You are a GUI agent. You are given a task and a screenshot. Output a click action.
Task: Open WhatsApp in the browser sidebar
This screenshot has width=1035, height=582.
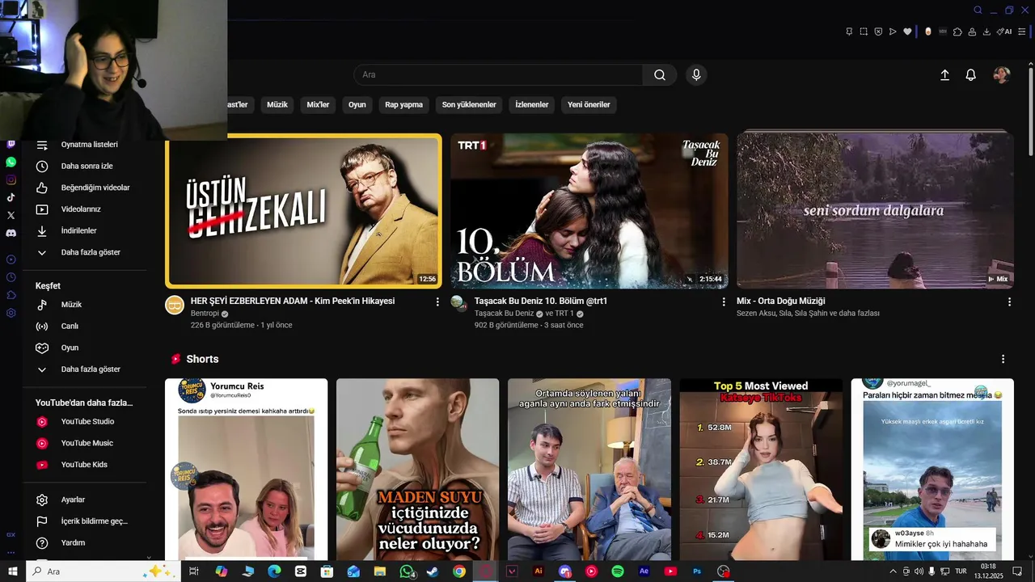(11, 162)
